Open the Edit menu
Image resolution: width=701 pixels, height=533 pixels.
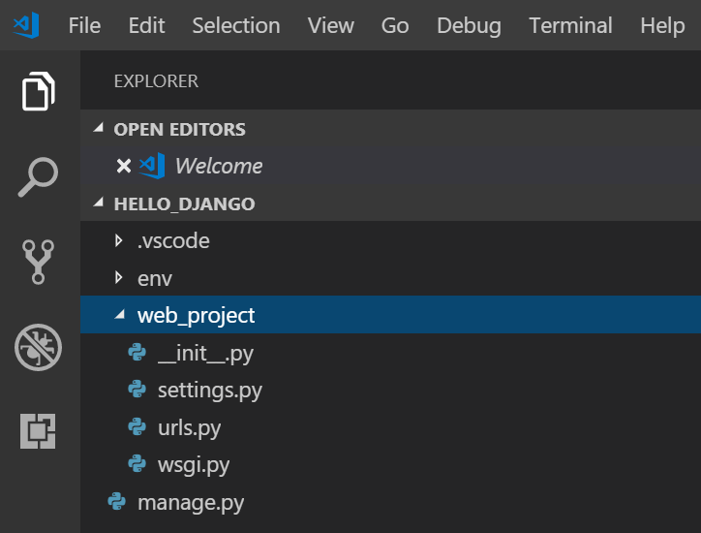pos(146,25)
